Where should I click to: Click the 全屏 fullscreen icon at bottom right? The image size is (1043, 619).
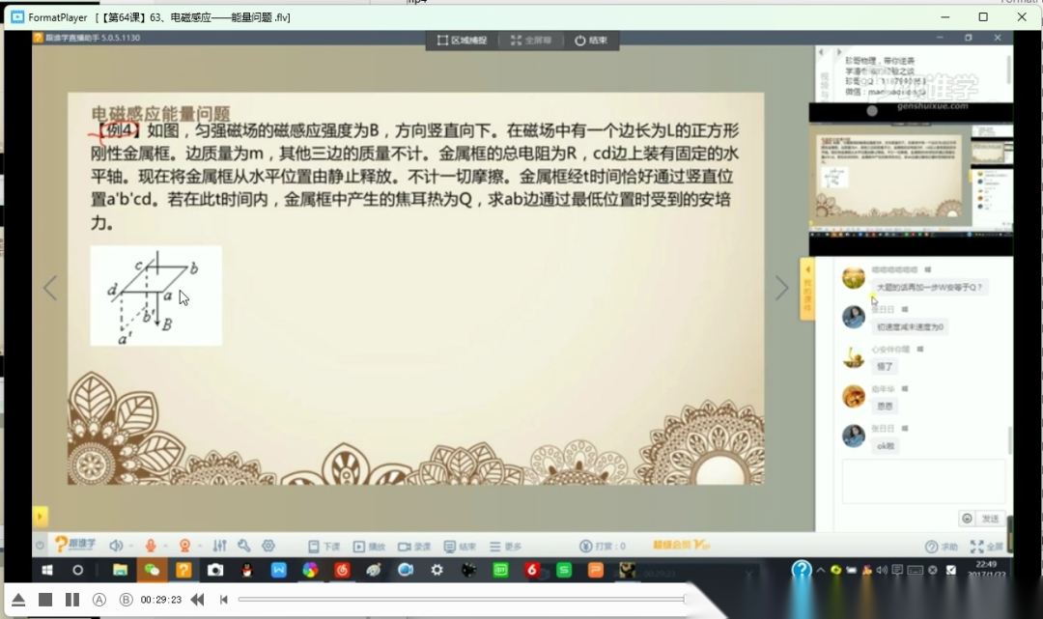[x=987, y=547]
